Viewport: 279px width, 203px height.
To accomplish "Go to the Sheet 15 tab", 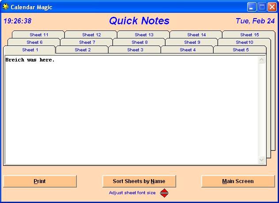I will tap(249, 35).
